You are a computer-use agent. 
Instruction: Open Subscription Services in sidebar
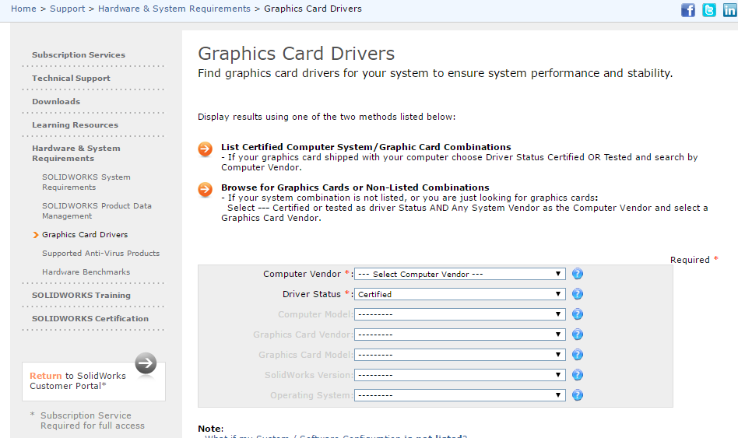(78, 55)
